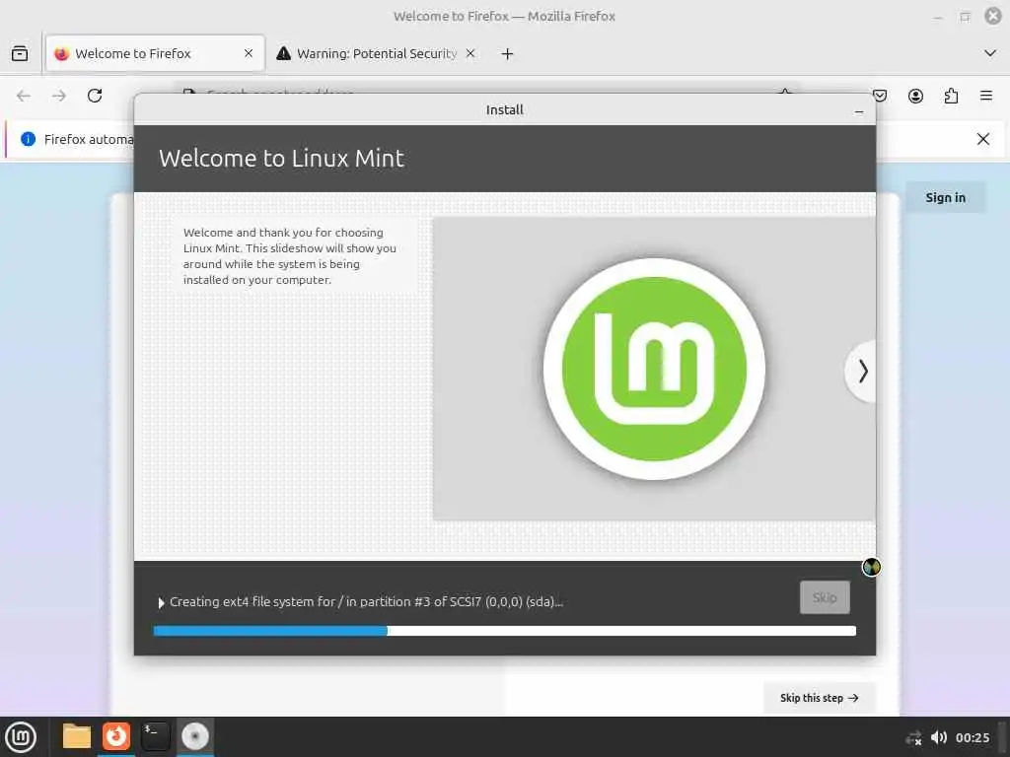Image resolution: width=1010 pixels, height=757 pixels.
Task: Click the Install window title bar
Action: click(x=504, y=110)
